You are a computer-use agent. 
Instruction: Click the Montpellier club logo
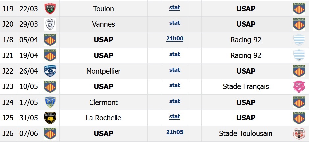(x=50, y=71)
